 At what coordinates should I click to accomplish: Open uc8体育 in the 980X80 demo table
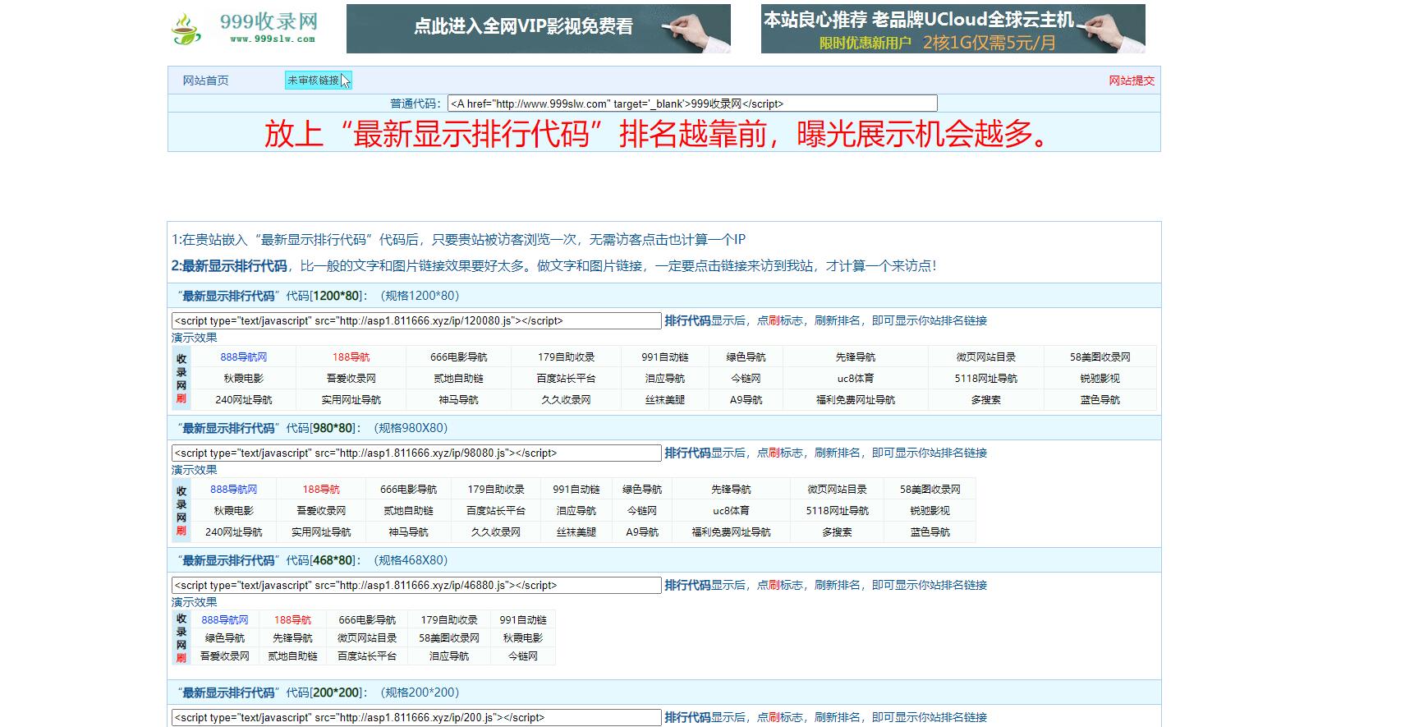(732, 511)
